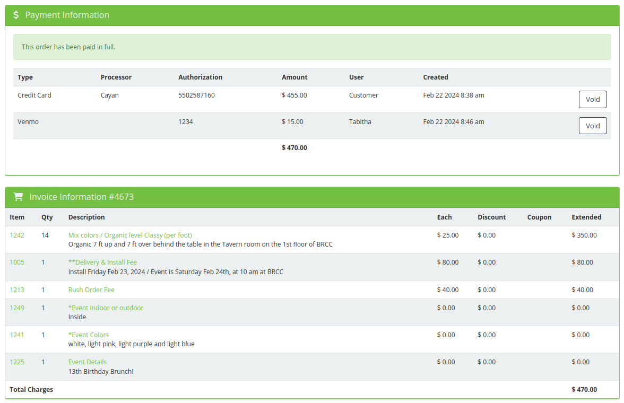Click the Created column header
This screenshot has height=403, width=624.
[435, 77]
